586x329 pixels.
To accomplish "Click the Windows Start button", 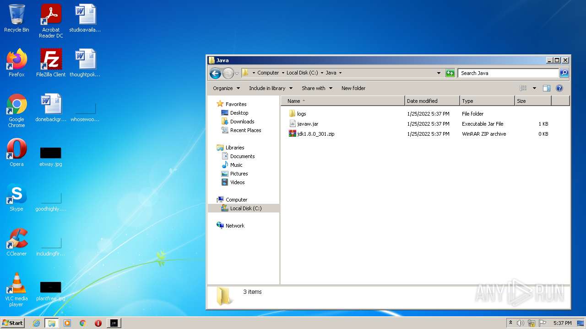I will tap(12, 323).
